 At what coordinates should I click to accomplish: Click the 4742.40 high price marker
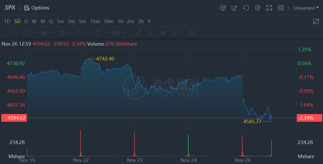pyautogui.click(x=105, y=59)
